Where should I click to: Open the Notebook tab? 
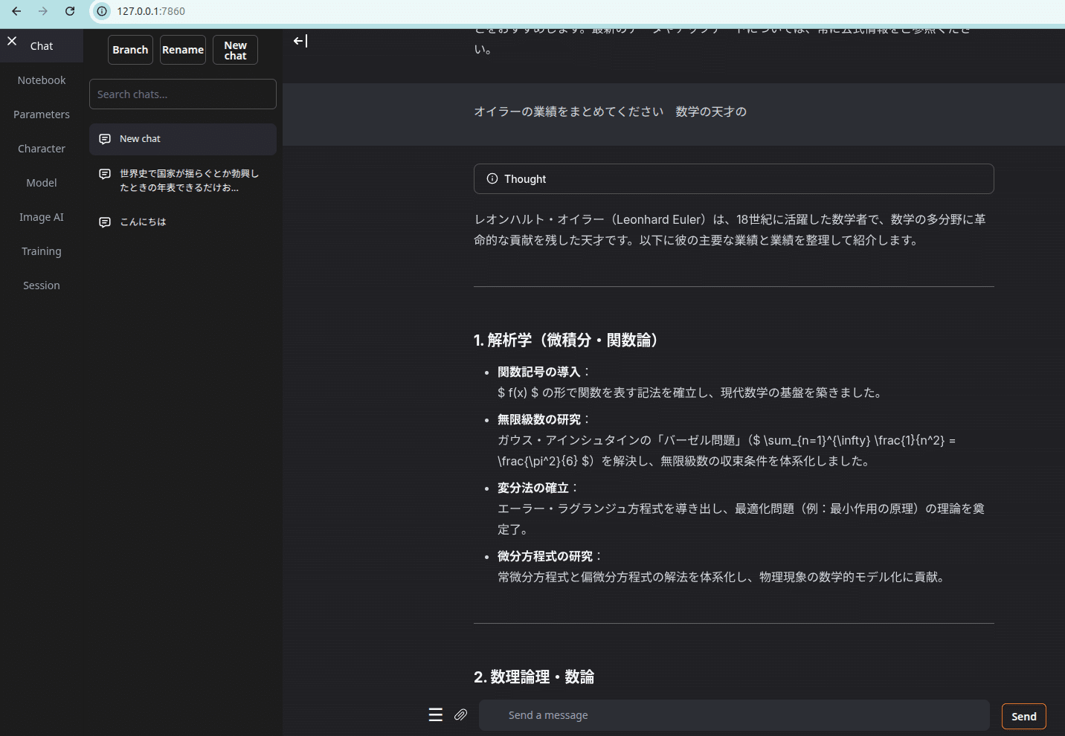(42, 80)
